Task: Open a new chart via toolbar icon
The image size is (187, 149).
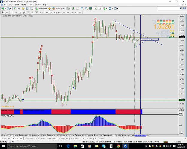Action: point(3,8)
